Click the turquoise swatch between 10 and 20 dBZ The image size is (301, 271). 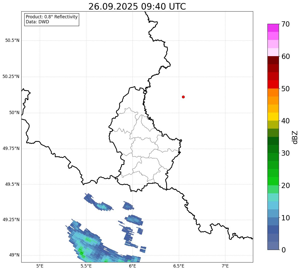click(x=273, y=197)
